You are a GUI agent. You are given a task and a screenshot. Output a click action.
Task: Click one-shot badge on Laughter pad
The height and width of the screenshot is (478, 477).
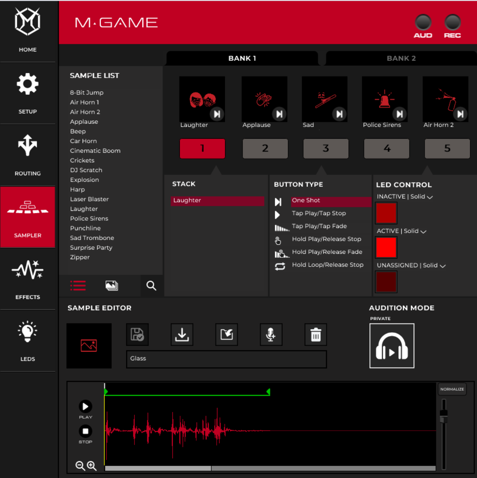point(217,114)
